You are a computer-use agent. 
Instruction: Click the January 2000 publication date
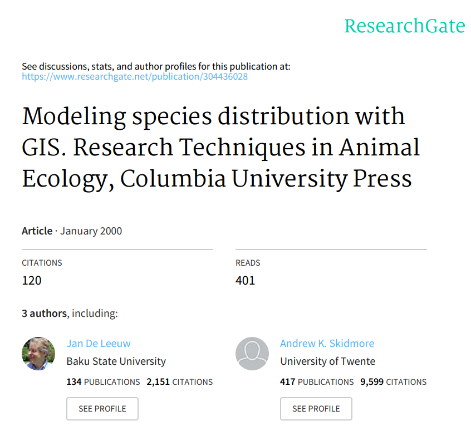point(91,231)
